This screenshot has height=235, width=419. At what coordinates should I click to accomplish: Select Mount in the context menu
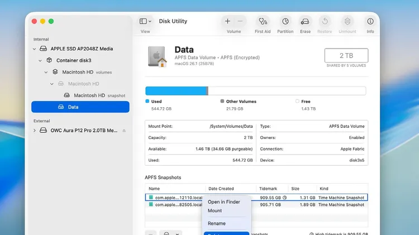[x=215, y=211]
